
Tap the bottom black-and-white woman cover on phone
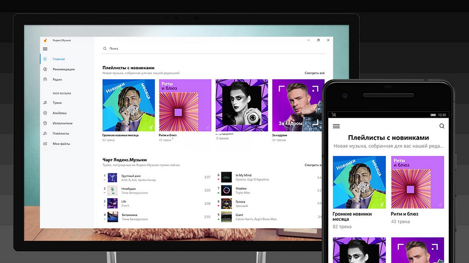click(x=359, y=250)
